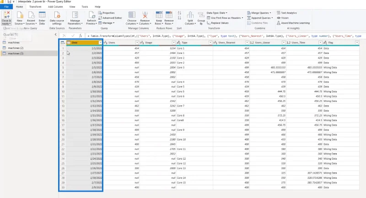Open Azure Machine Learning
Screen dimensions: 366x198
[293, 23]
